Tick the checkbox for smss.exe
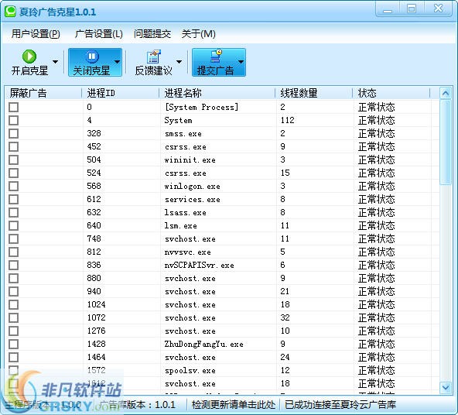The height and width of the screenshot is (415, 458). point(13,134)
